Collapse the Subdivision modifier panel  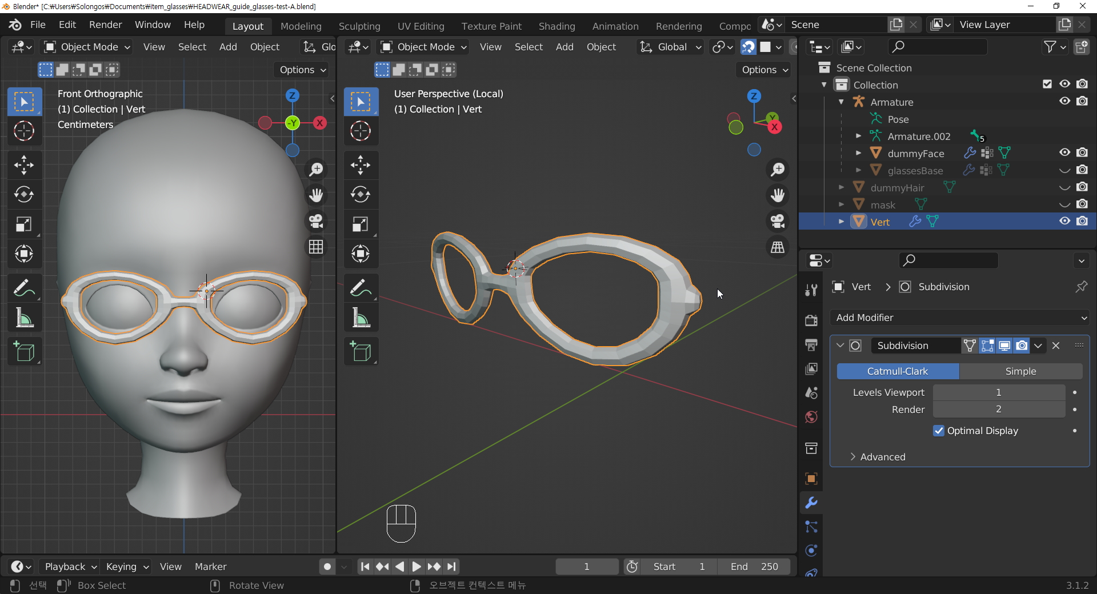[x=840, y=346]
